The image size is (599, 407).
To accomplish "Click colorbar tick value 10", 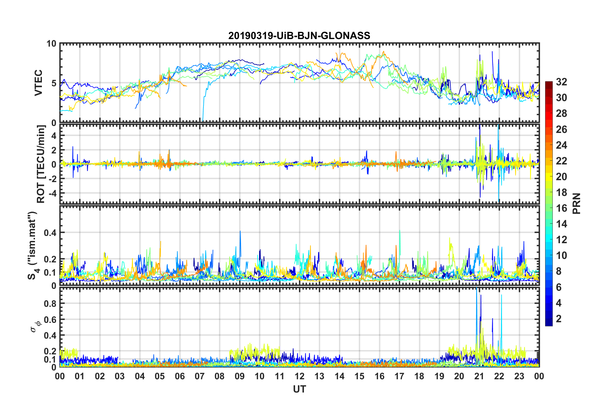I will 561,255.
